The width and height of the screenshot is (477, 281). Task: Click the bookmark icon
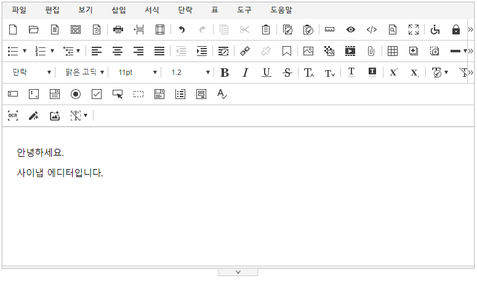(x=286, y=51)
